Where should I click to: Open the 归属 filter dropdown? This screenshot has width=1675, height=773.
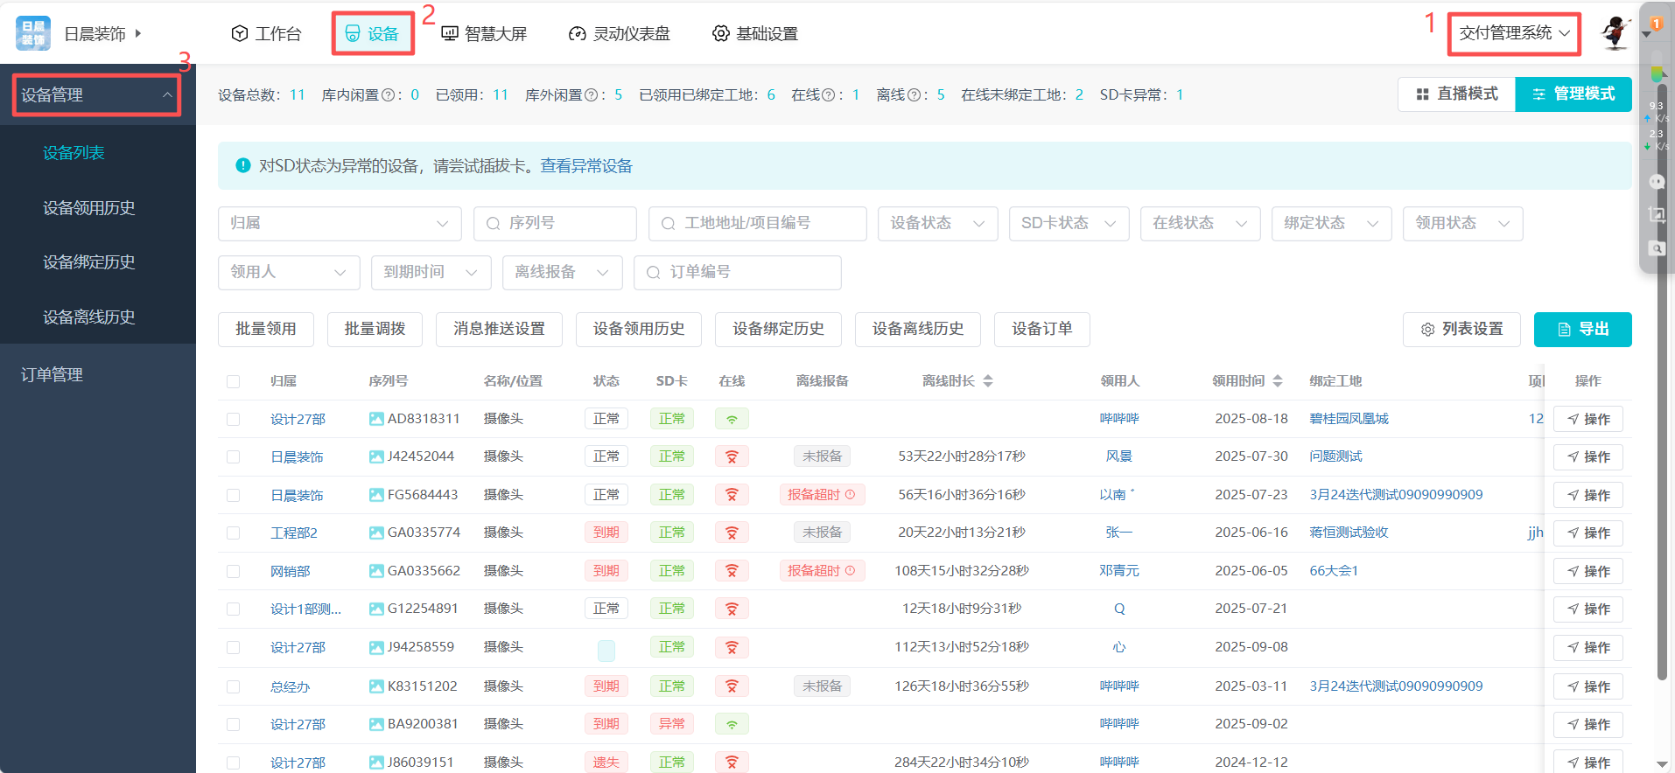coord(340,224)
